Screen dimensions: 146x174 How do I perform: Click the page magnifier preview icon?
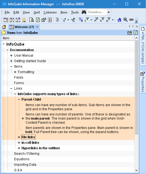point(32,20)
